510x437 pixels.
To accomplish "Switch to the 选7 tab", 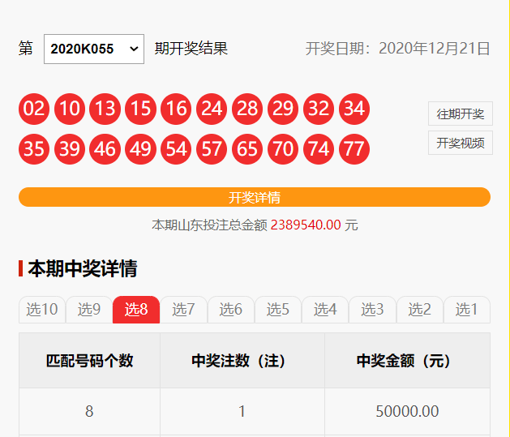I will click(183, 309).
